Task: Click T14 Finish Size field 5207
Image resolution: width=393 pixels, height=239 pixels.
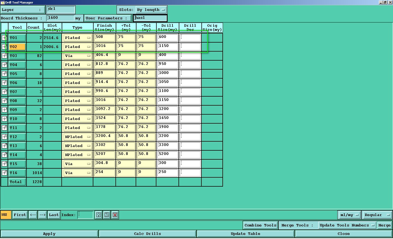Action: [105, 155]
